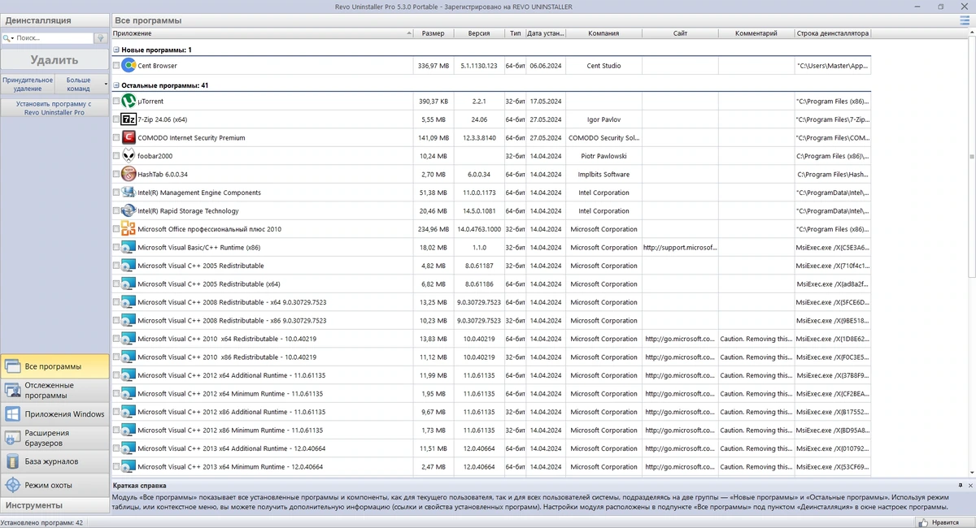Click the Visual C++ 2005 Redistributable (x64) icon

point(129,284)
